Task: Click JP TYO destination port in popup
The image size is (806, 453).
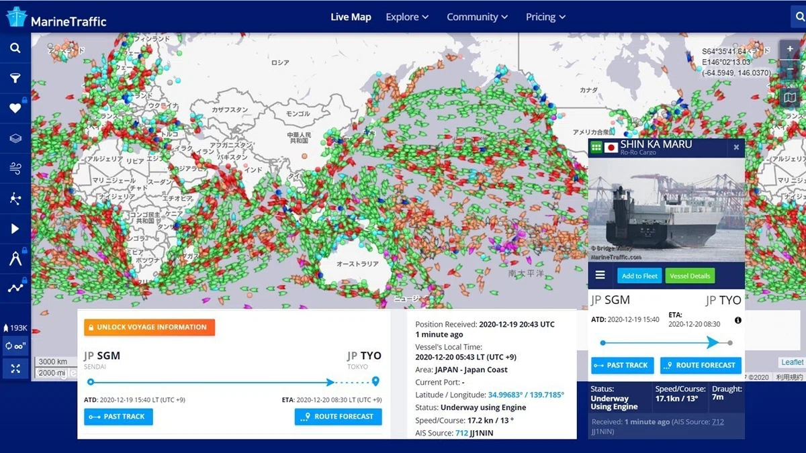Action: [x=723, y=300]
